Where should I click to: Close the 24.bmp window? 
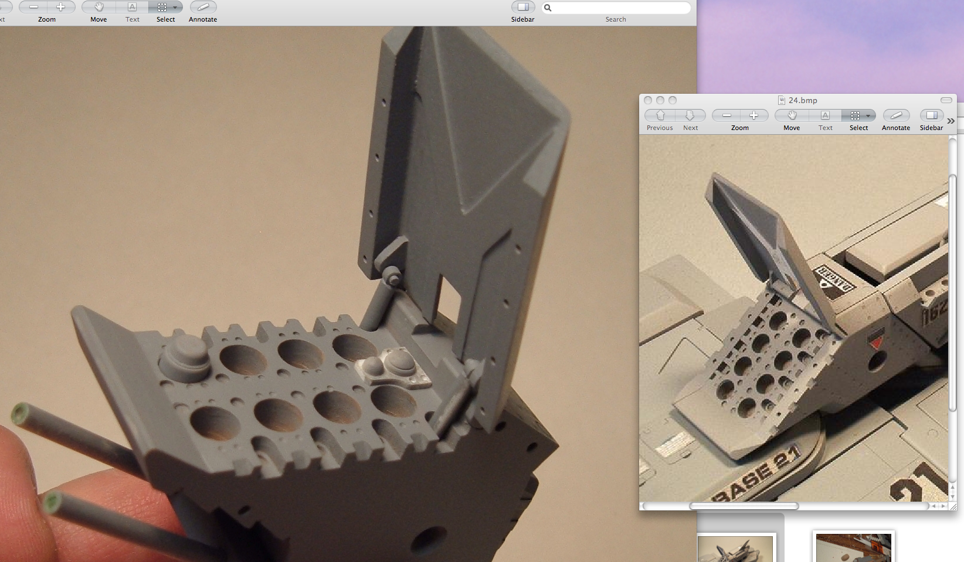[648, 100]
